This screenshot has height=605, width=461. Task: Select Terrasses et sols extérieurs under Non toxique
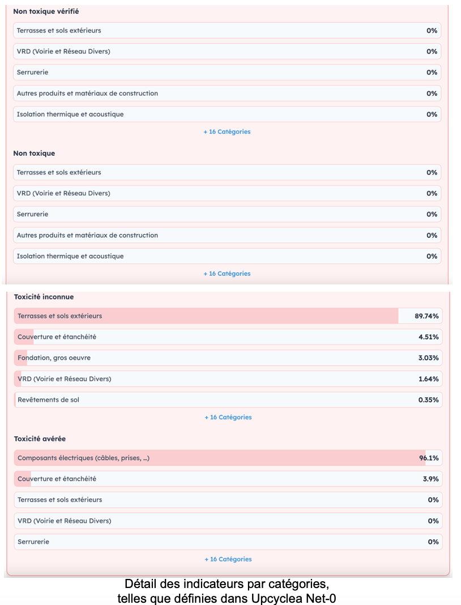click(x=227, y=172)
